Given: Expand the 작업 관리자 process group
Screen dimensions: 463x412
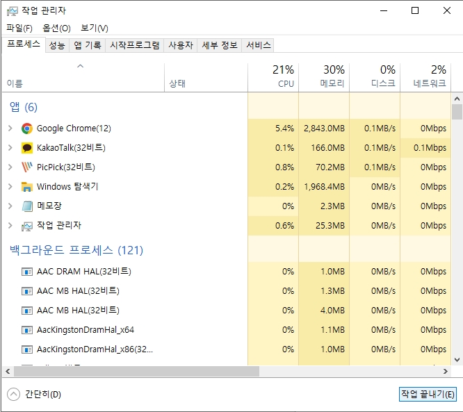Looking at the screenshot, I should tap(10, 226).
